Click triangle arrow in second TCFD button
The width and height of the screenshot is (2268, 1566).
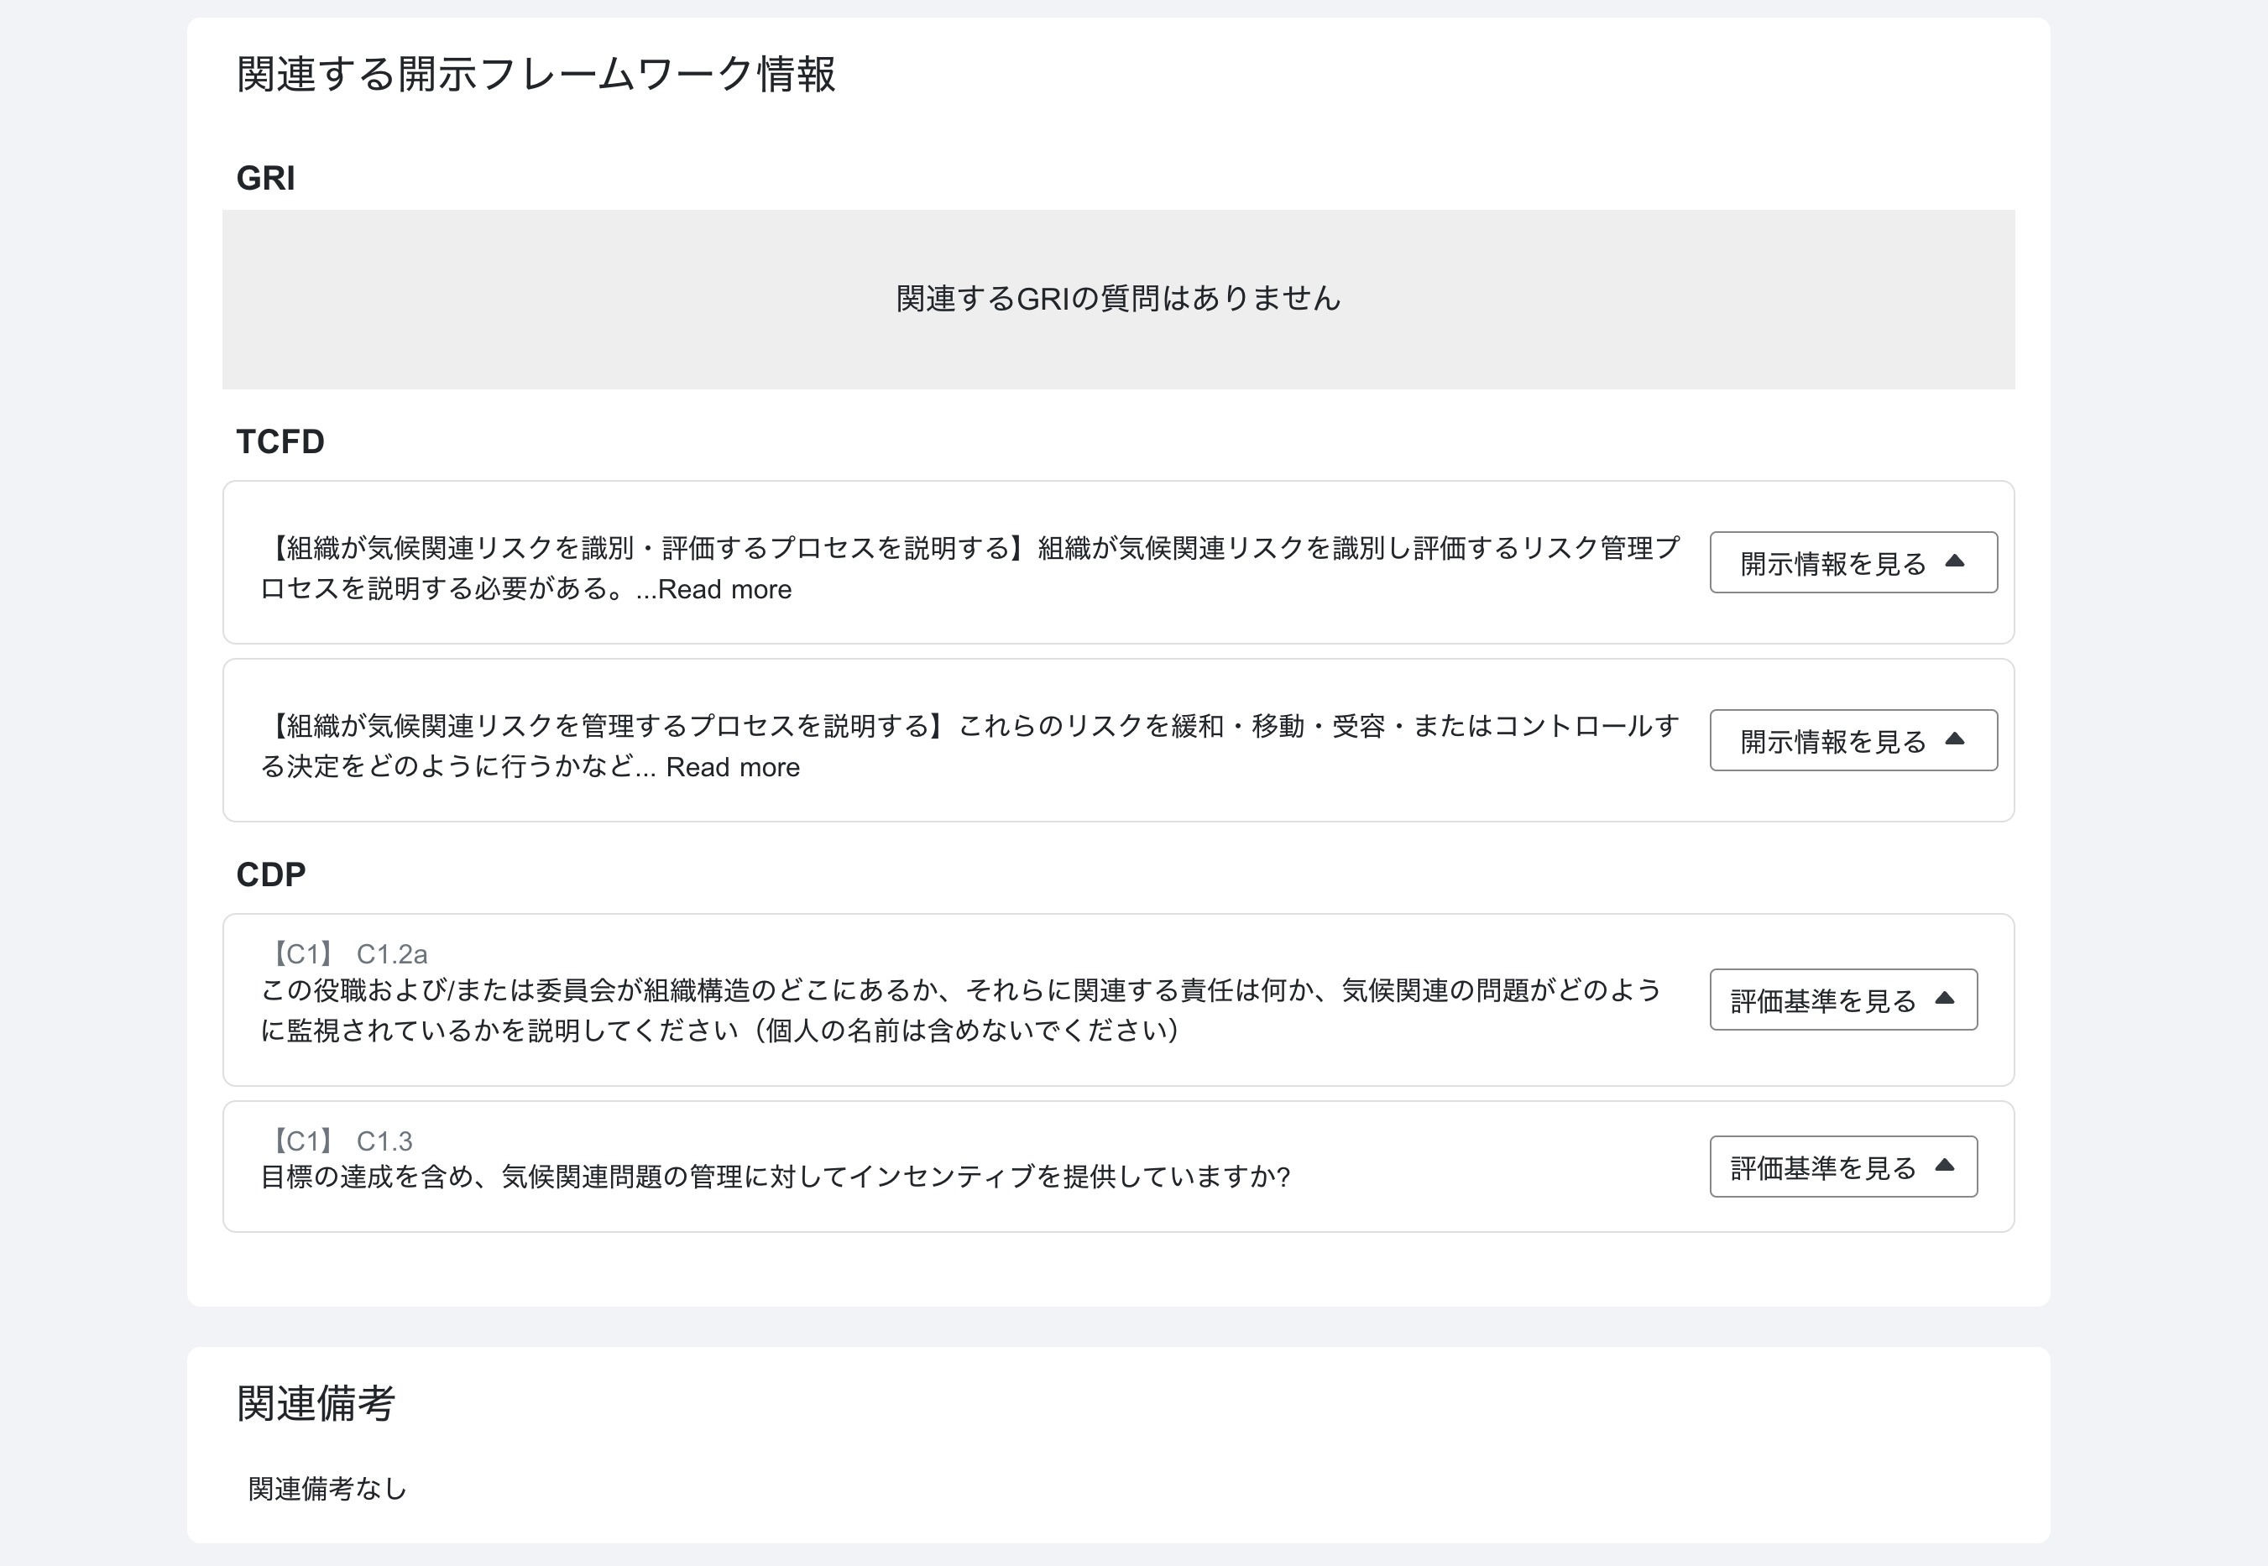(x=1954, y=739)
